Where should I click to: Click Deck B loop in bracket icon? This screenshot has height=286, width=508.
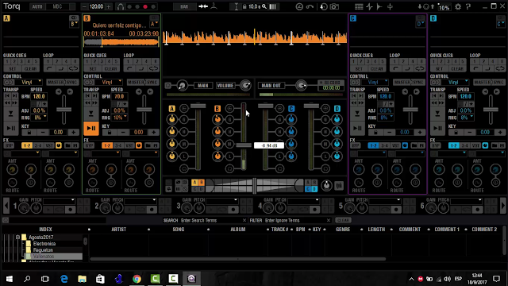tap(129, 68)
